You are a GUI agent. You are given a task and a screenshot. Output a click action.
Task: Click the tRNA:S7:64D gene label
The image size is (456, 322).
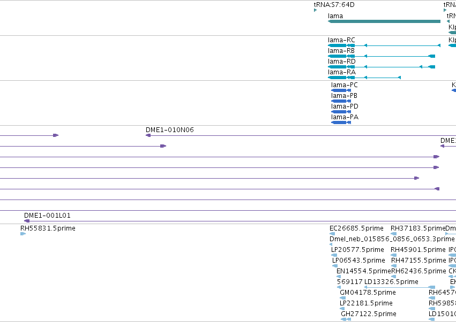[x=334, y=5]
